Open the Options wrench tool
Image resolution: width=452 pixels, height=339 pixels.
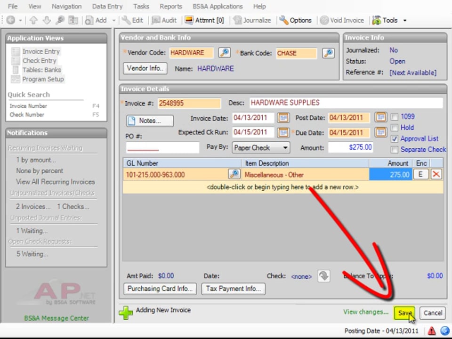tap(296, 20)
